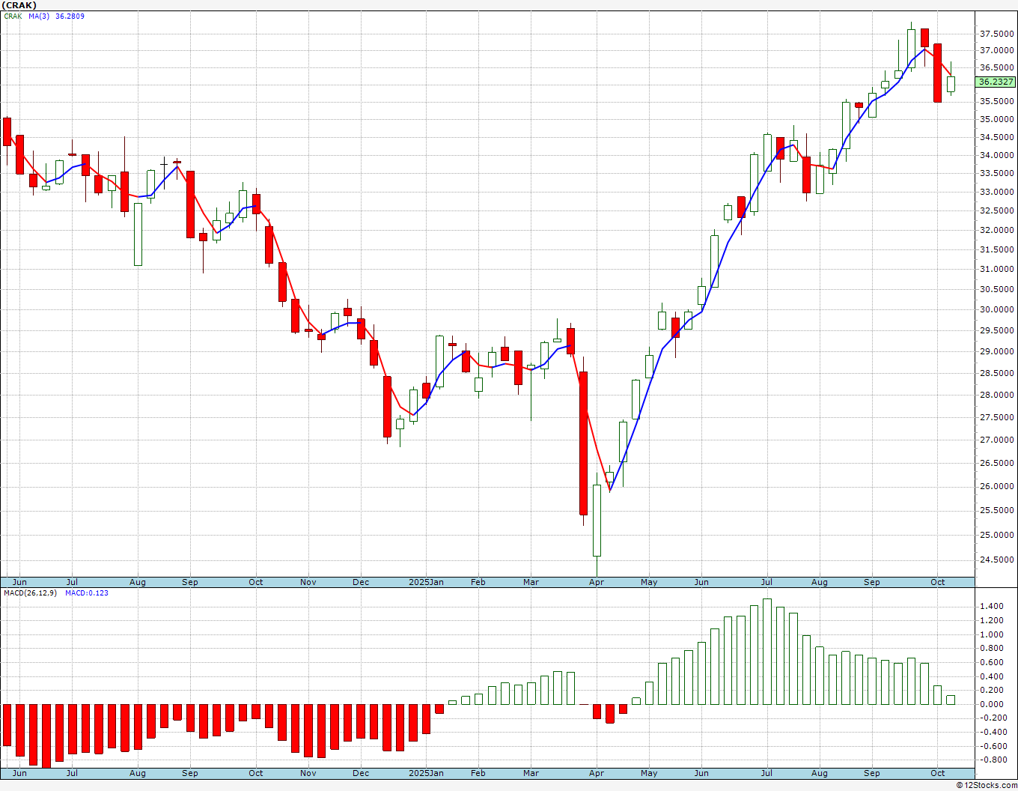1018x791 pixels.
Task: Click the 37.0000 price axis label
Action: click(x=996, y=50)
